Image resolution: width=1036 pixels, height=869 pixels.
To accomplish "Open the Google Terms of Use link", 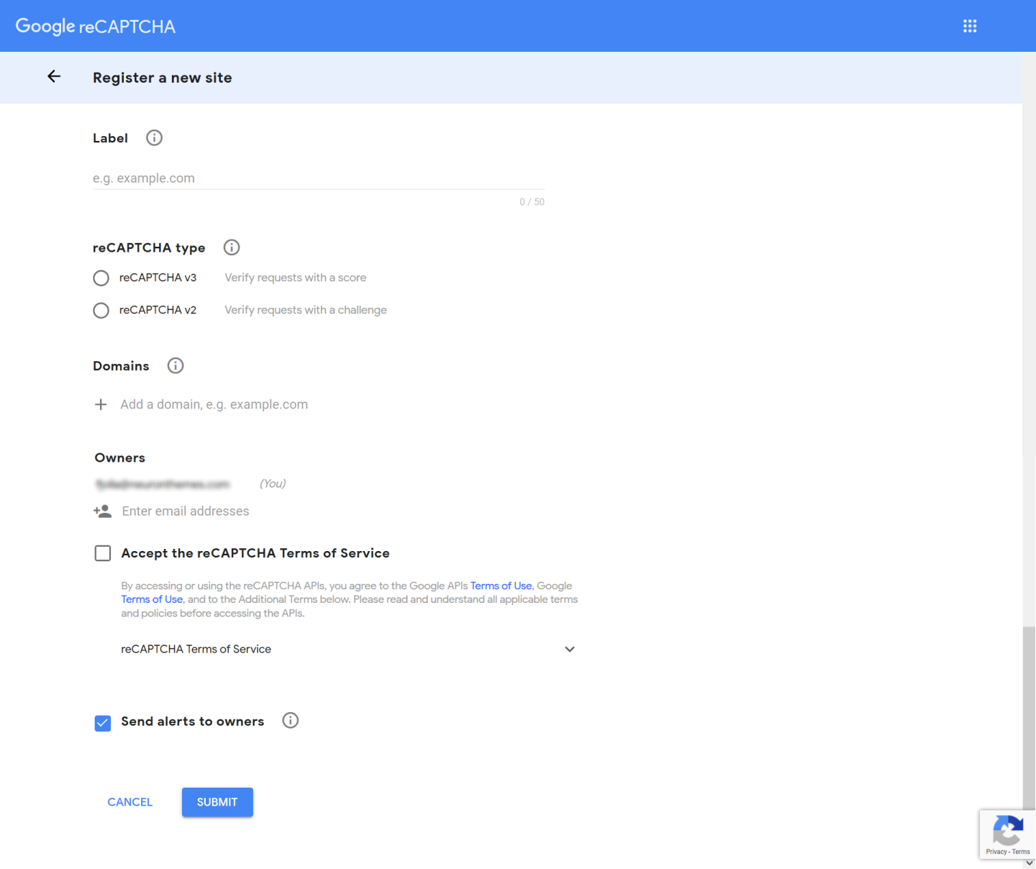I will 152,599.
